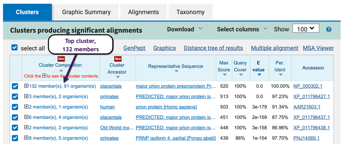The height and width of the screenshot is (147, 344).
Task: Open accession link XP_011796427.1
Action: click(311, 96)
